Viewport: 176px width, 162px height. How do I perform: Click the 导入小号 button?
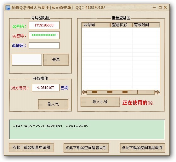100,102
